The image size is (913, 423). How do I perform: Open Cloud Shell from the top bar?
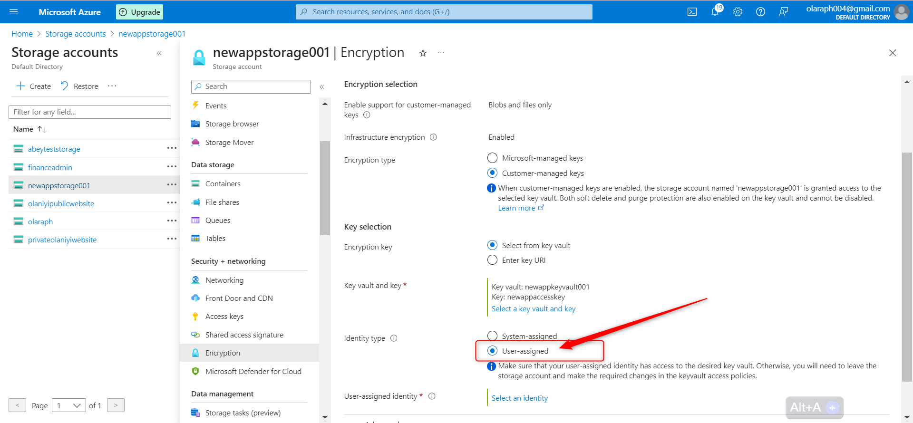coord(692,12)
